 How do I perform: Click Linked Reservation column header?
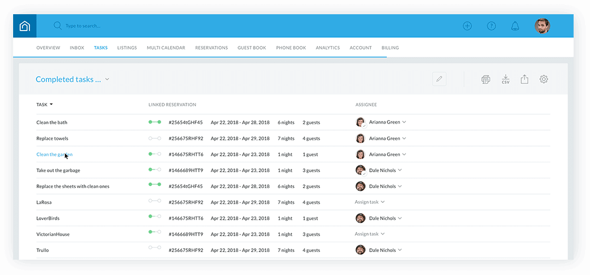(x=172, y=105)
